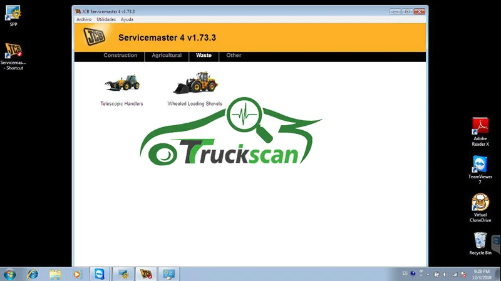Click the JCB logo in the orange header
The image size is (501, 281).
click(95, 36)
